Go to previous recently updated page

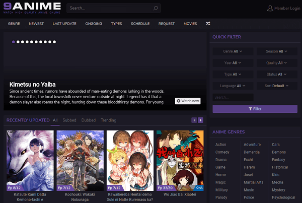194,120
